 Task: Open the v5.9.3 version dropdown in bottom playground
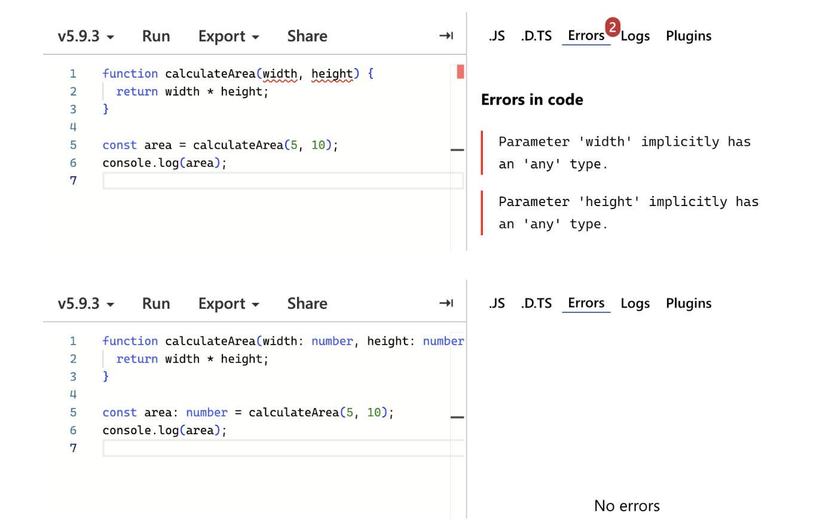tap(85, 304)
